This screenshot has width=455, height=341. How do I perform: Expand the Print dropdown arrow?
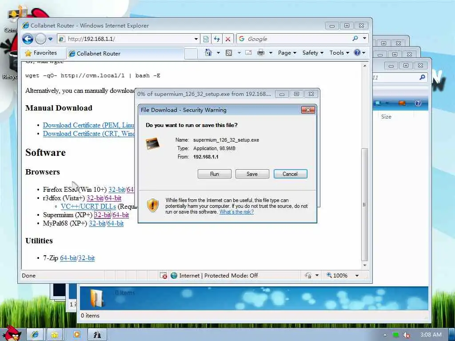click(271, 53)
